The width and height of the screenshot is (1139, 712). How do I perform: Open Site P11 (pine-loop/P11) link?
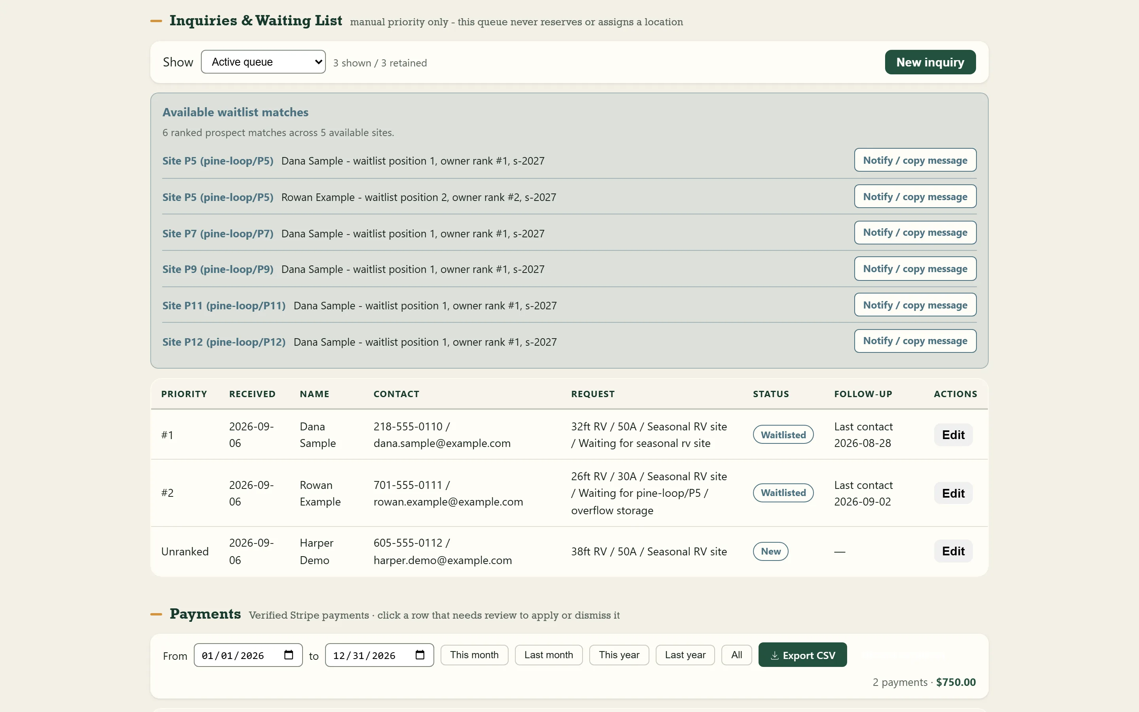tap(224, 306)
